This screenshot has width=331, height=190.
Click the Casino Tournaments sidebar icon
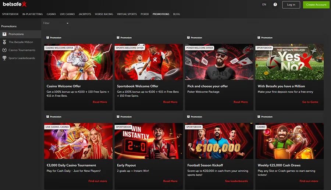click(4, 50)
